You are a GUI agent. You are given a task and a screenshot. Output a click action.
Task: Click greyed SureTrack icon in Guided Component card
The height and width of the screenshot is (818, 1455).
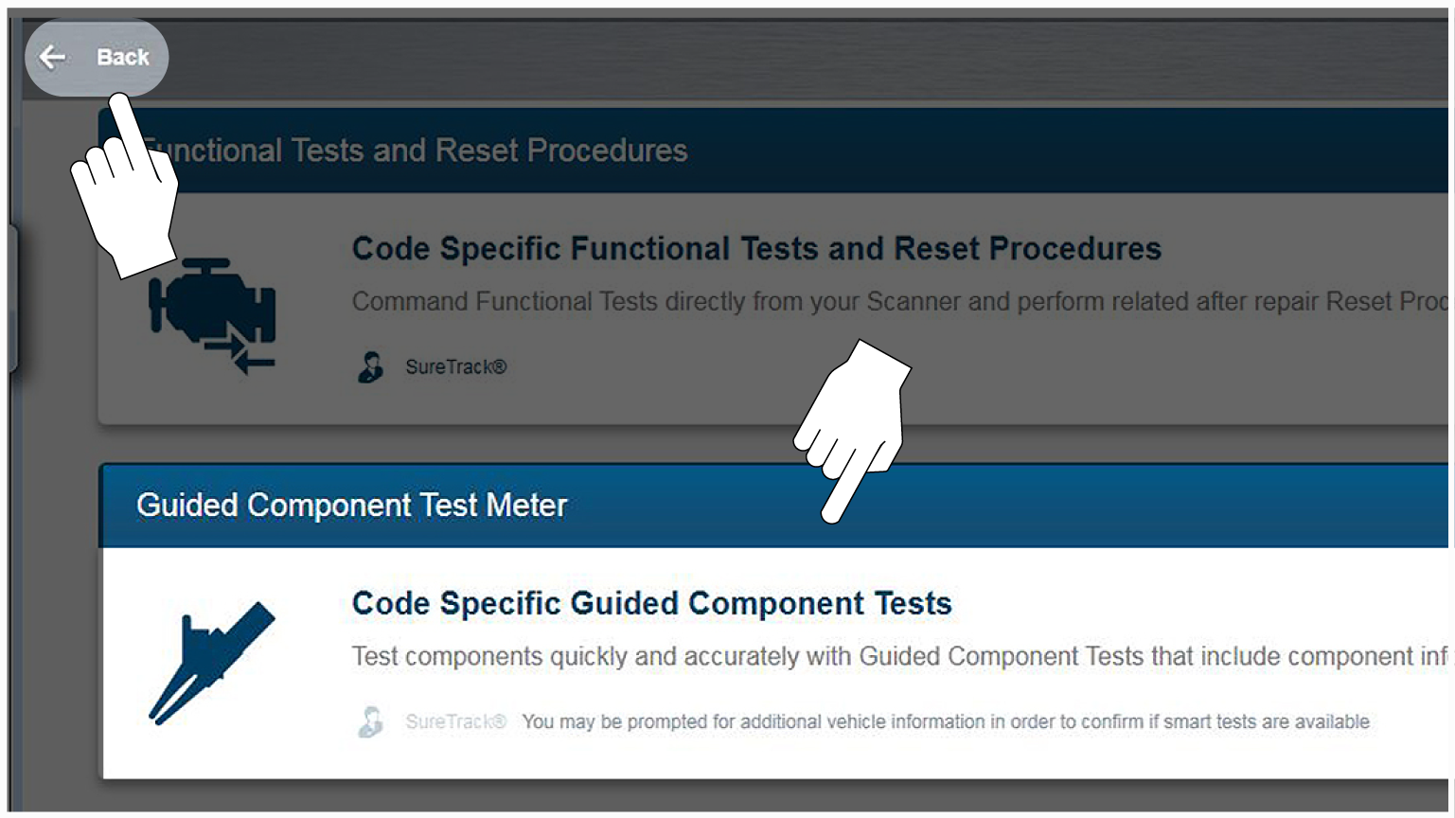(371, 721)
